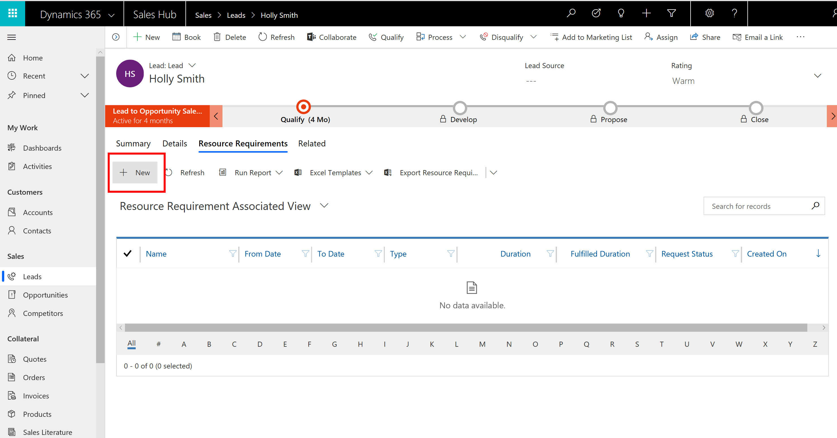
Task: Open Accounts in sidebar
Action: 38,212
